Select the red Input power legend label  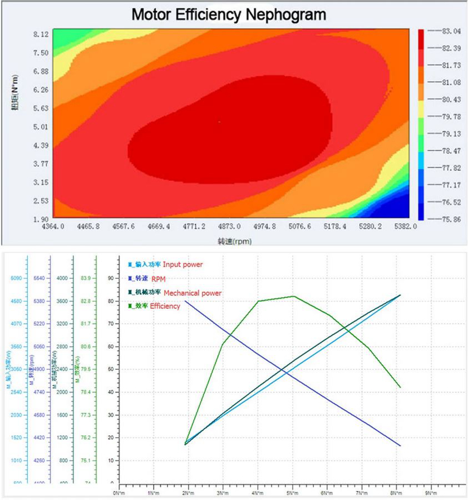[183, 265]
